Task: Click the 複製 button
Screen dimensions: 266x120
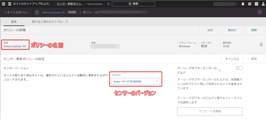Action: point(254,30)
